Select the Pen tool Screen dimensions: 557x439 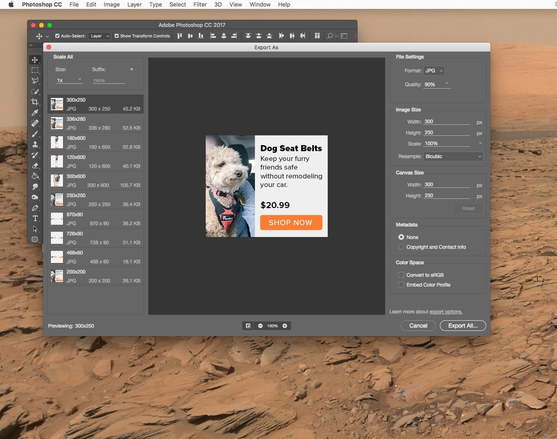coord(35,208)
